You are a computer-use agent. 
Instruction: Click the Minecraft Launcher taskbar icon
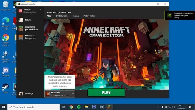[109, 107]
